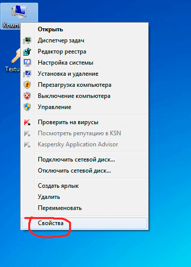Launch Редактор реестра
The image size is (191, 267).
point(84,51)
